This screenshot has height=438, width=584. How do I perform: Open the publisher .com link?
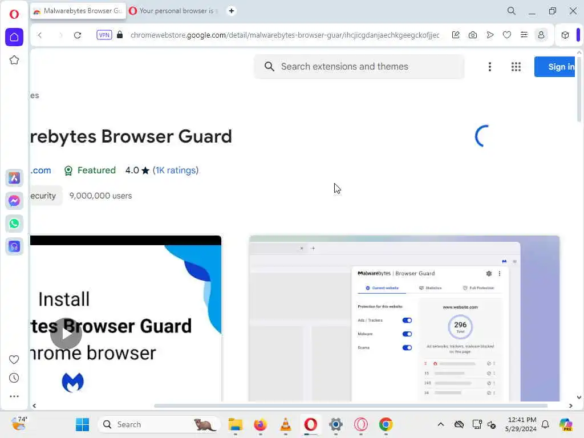40,170
